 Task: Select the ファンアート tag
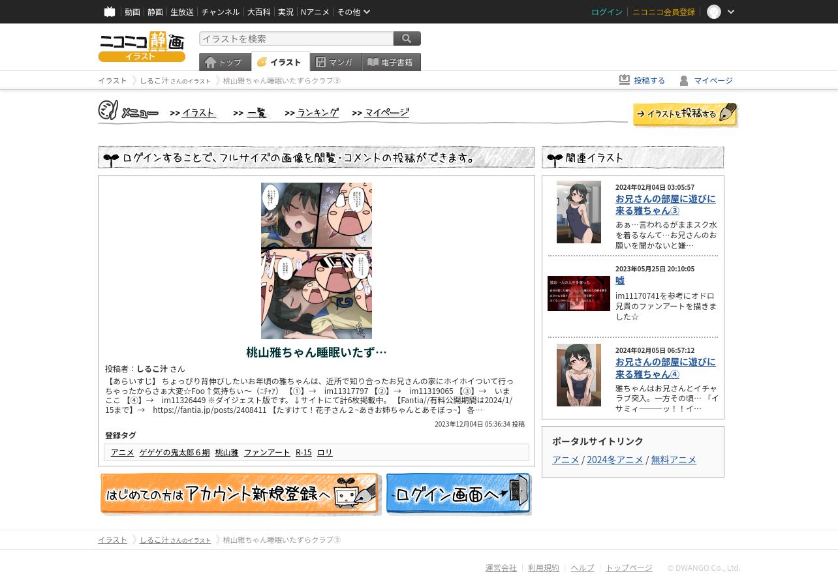pyautogui.click(x=267, y=452)
